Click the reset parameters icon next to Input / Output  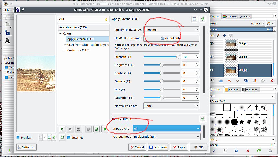click(203, 119)
